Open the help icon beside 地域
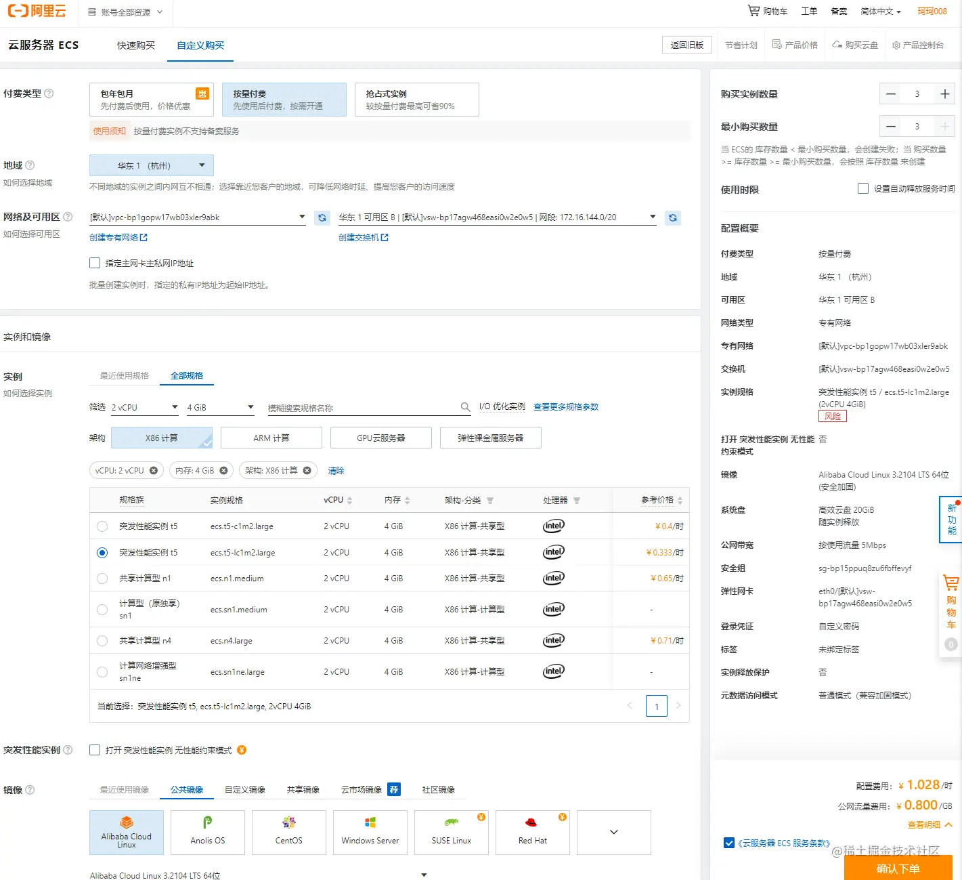The height and width of the screenshot is (880, 962). click(x=30, y=165)
